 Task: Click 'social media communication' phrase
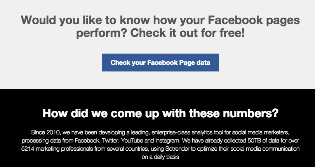pos(264,149)
